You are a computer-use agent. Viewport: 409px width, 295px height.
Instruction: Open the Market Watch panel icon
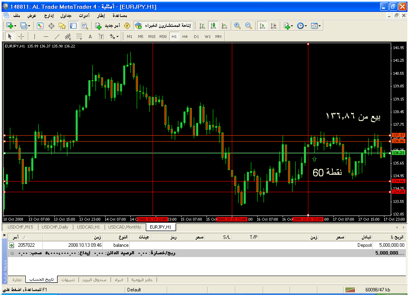(40, 26)
